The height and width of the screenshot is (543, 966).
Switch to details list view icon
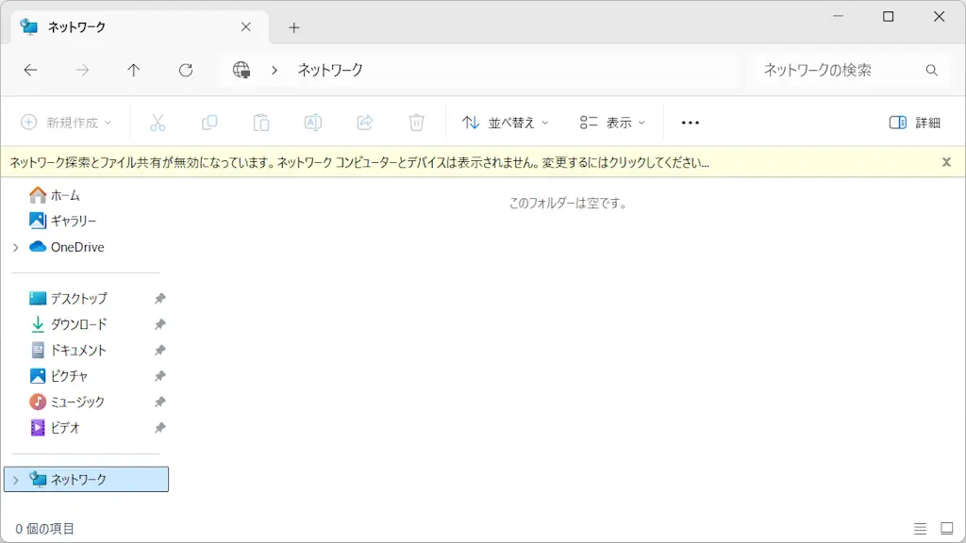pos(921,529)
